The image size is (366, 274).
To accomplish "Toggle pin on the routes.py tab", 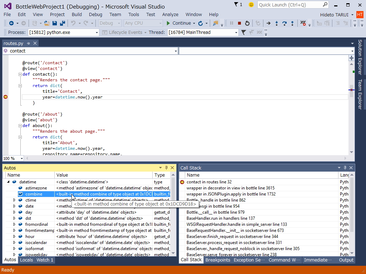I will click(x=29, y=43).
